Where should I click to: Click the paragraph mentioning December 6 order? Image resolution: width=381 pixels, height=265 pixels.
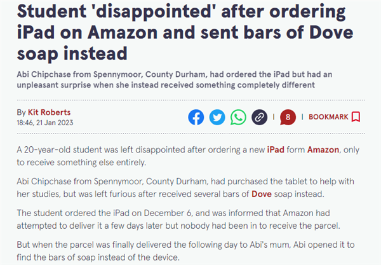[x=178, y=219]
